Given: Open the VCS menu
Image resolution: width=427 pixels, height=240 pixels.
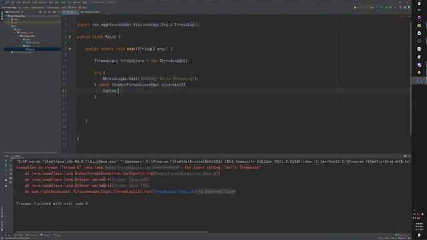Looking at the screenshot, I should [69, 3].
